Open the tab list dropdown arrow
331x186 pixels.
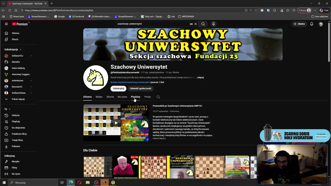(x=3, y=3)
